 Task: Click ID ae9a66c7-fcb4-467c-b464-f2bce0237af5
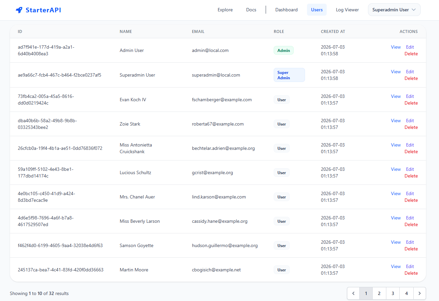[x=59, y=75]
